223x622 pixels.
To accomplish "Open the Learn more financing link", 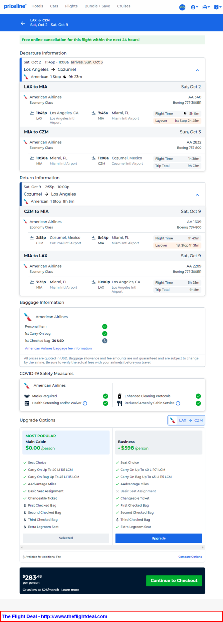I will point(70,590).
